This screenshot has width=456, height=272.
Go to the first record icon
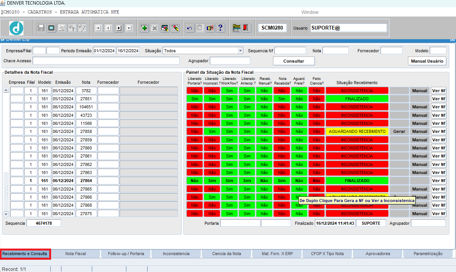click(98, 28)
